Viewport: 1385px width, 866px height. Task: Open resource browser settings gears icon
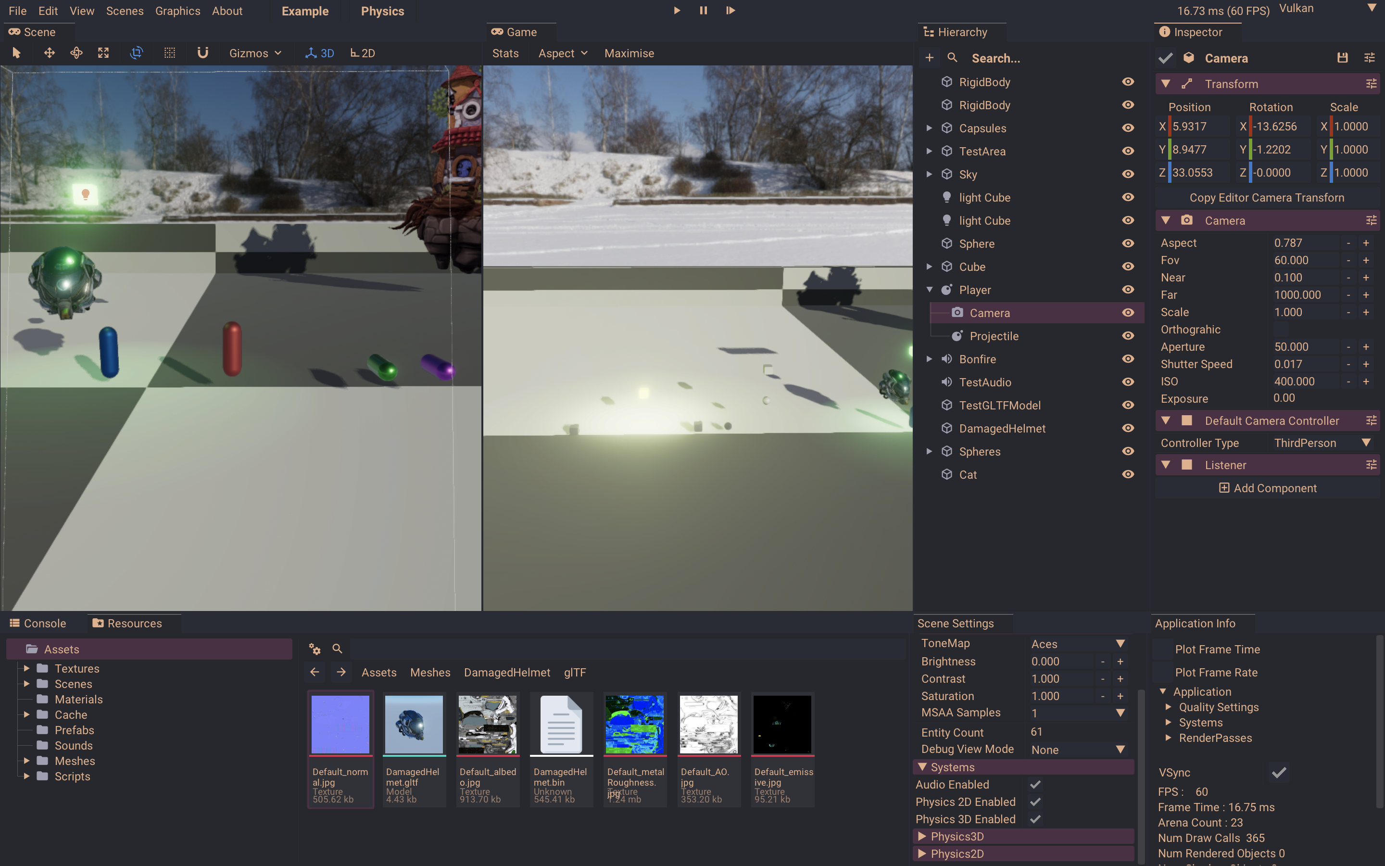tap(315, 649)
